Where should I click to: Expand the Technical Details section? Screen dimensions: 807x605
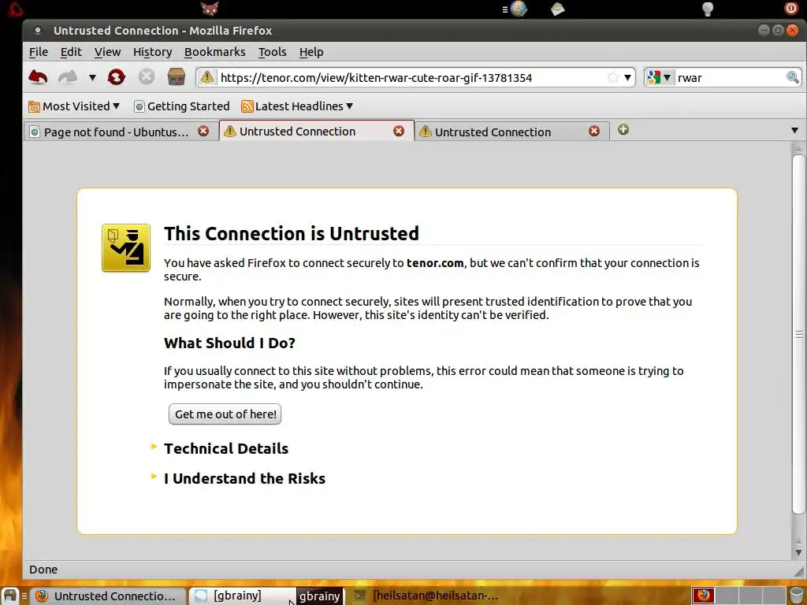pos(226,448)
